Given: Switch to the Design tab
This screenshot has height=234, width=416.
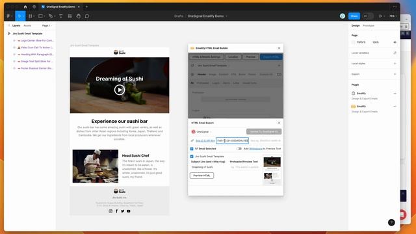Looking at the screenshot, I should pyautogui.click(x=356, y=26).
